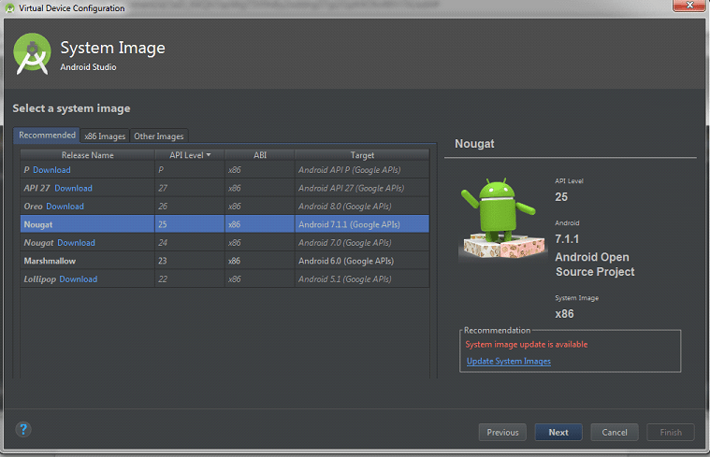The width and height of the screenshot is (710, 457).
Task: Click the Nougat heading in details panel
Action: (x=474, y=144)
